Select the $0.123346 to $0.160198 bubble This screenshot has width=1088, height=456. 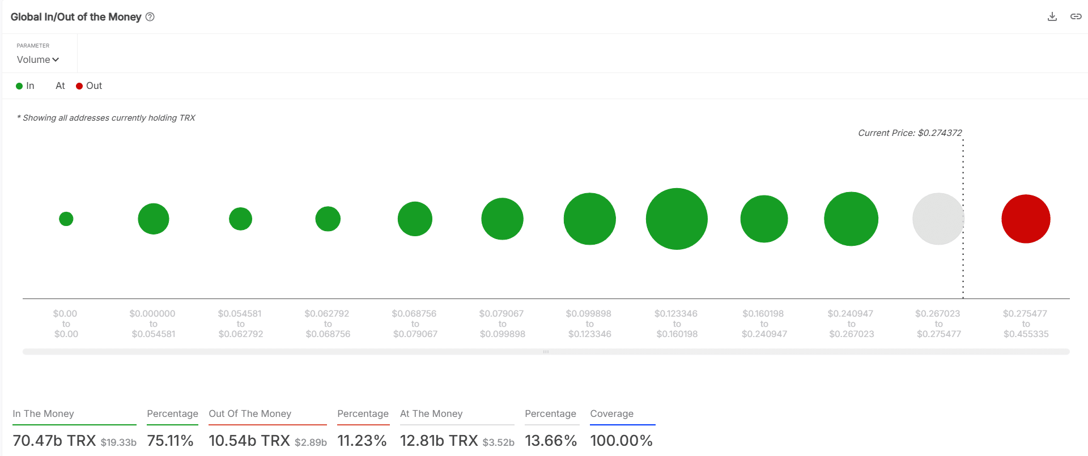677,219
